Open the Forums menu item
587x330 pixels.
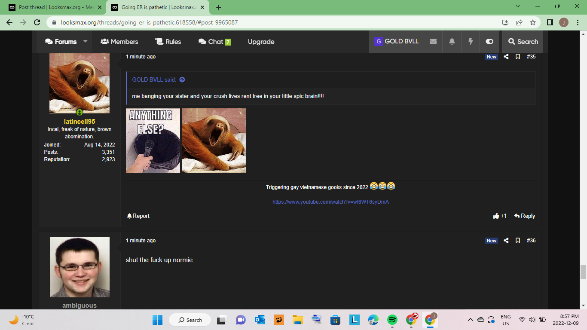(x=61, y=42)
